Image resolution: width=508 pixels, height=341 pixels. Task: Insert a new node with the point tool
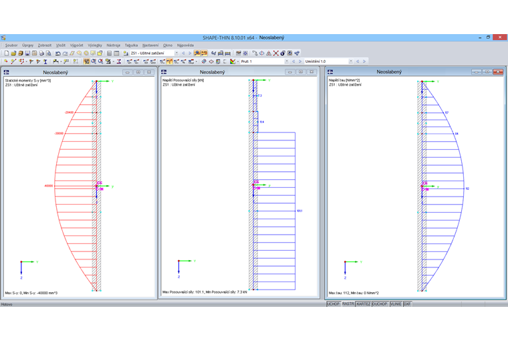[x=6, y=62]
